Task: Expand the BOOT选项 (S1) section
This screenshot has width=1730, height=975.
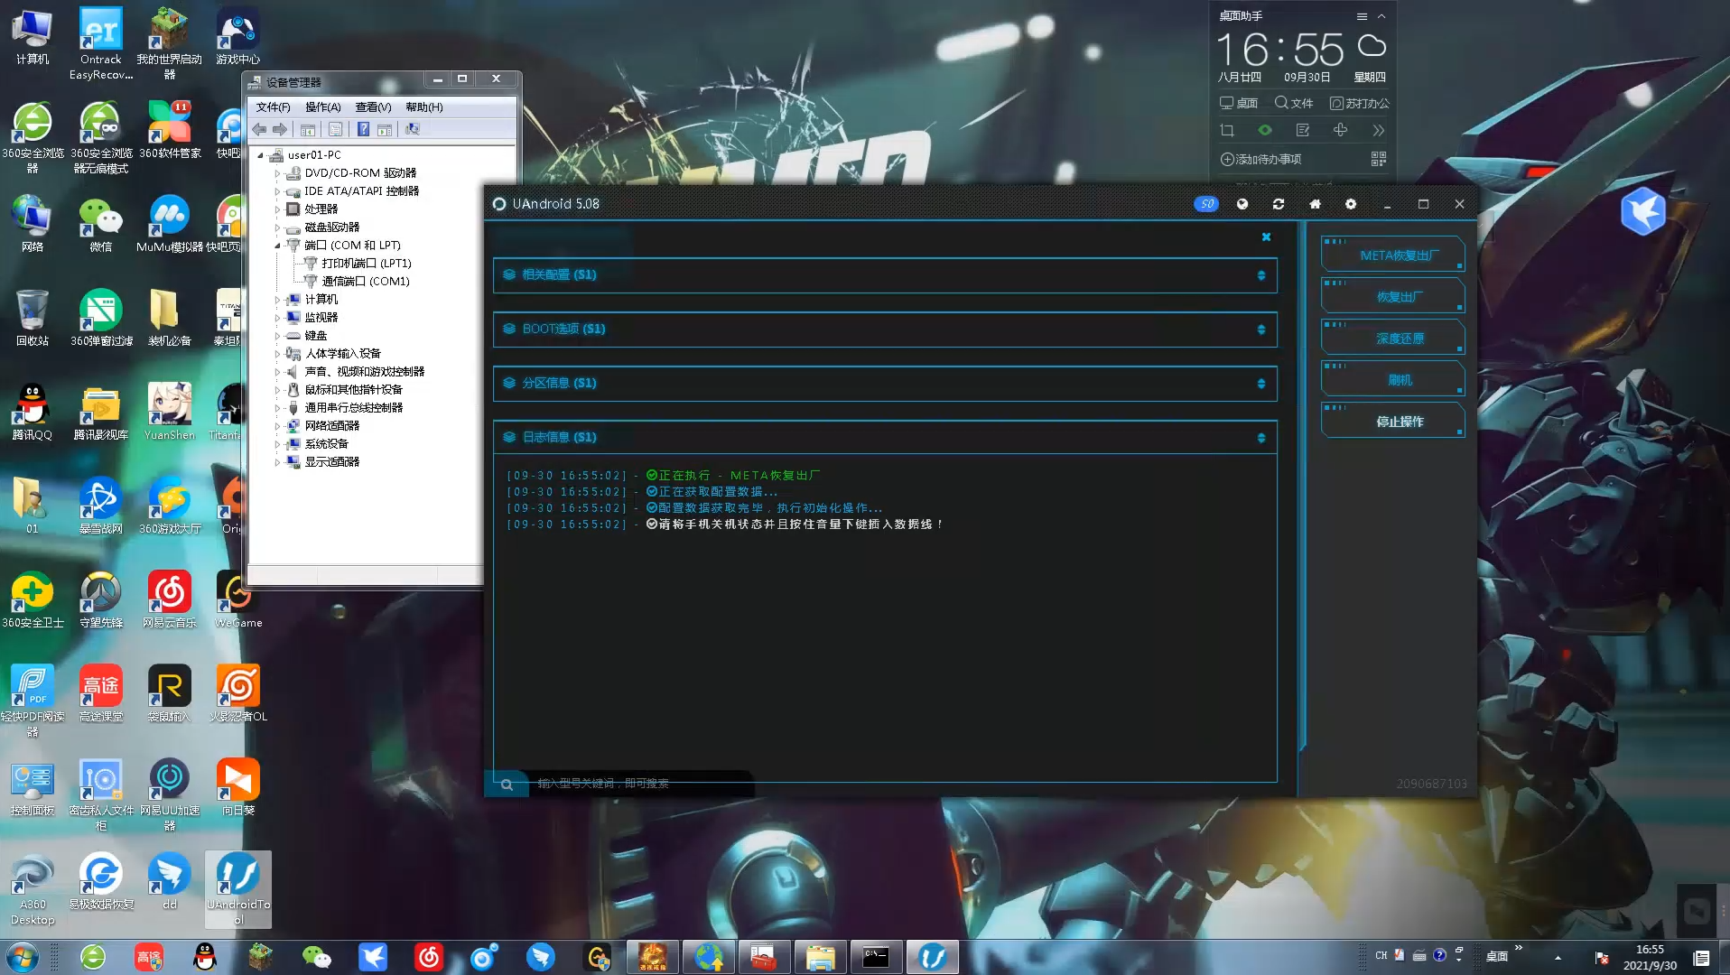Action: point(885,330)
